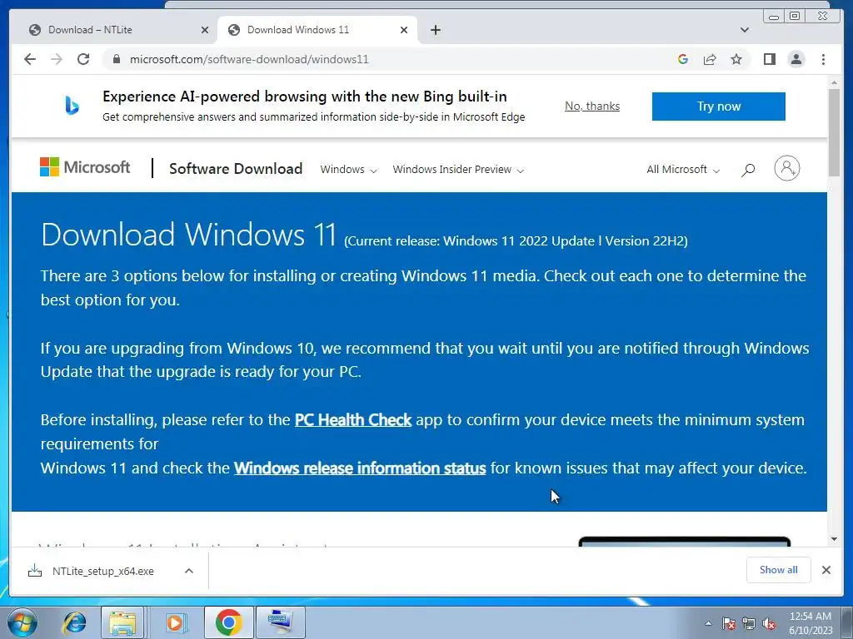The width and height of the screenshot is (853, 639).
Task: Click the network status tray icon
Action: coord(749,623)
